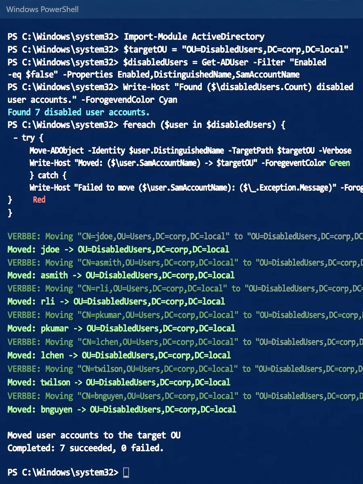Click "Moved user accounts to the target OU"
This screenshot has height=484, width=363.
click(94, 435)
